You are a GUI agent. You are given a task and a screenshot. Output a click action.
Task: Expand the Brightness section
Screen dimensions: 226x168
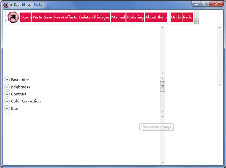(x=7, y=87)
